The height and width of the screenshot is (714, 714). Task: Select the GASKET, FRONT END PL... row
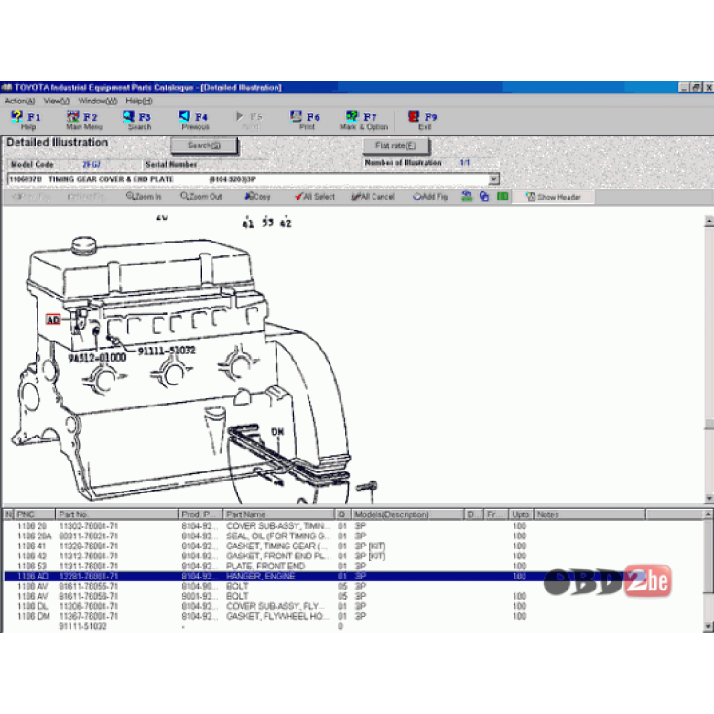[x=353, y=556]
